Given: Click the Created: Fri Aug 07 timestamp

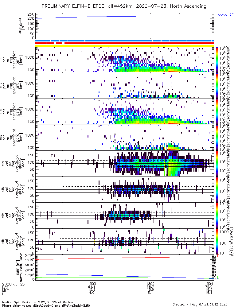Looking at the screenshot, I should pos(200,304).
